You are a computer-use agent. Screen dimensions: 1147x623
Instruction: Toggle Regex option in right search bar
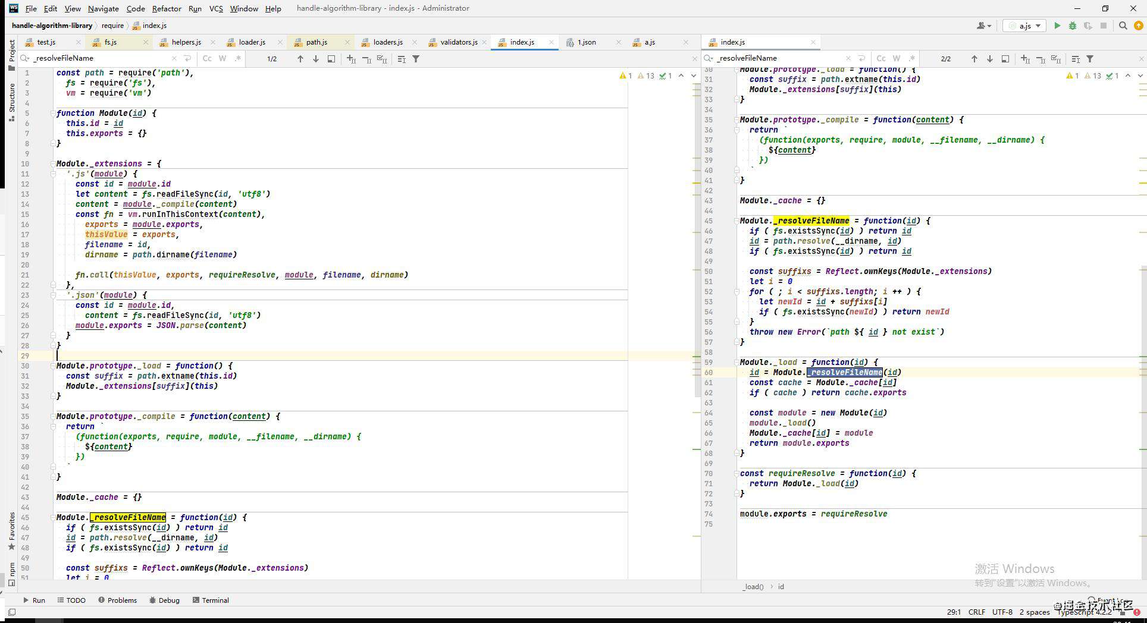(912, 58)
